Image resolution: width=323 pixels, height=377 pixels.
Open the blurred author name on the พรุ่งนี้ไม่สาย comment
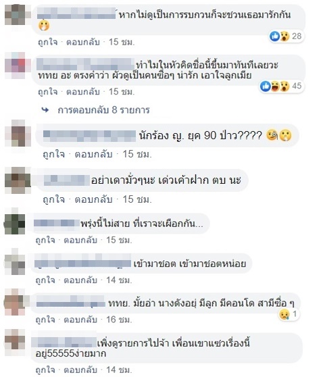click(57, 224)
